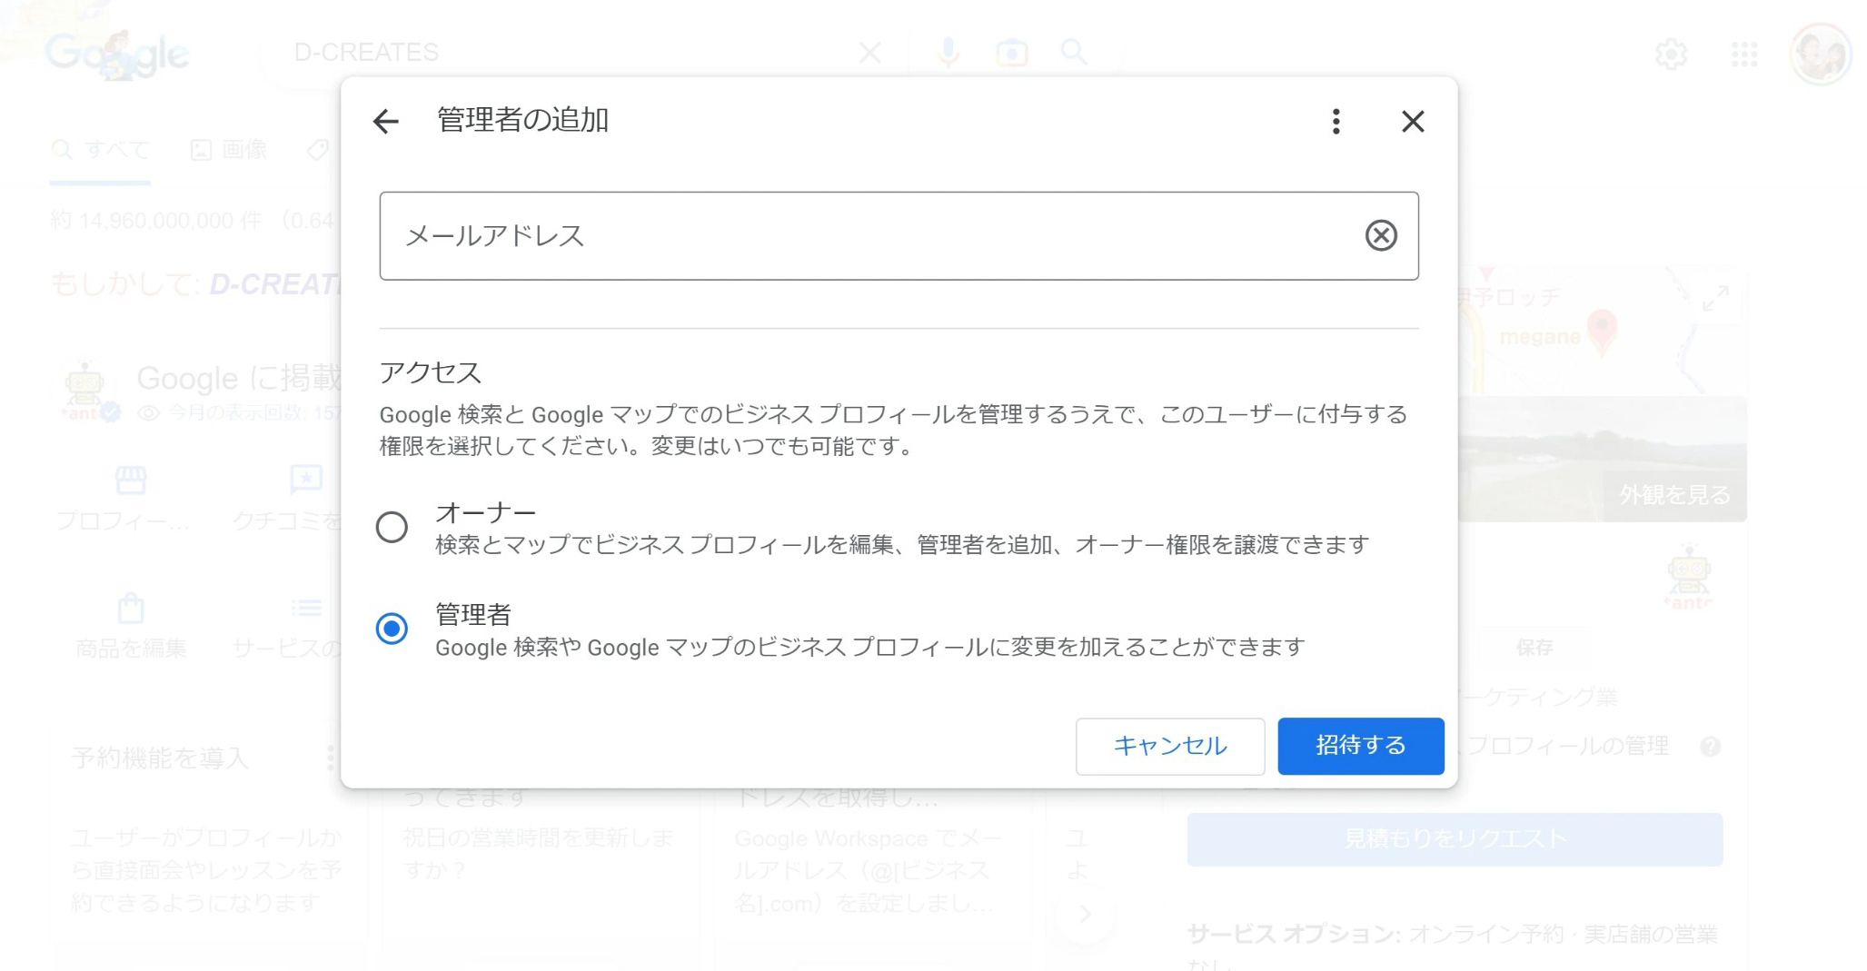Image resolution: width=1867 pixels, height=971 pixels.
Task: Clear the Google search box text
Action: click(869, 53)
